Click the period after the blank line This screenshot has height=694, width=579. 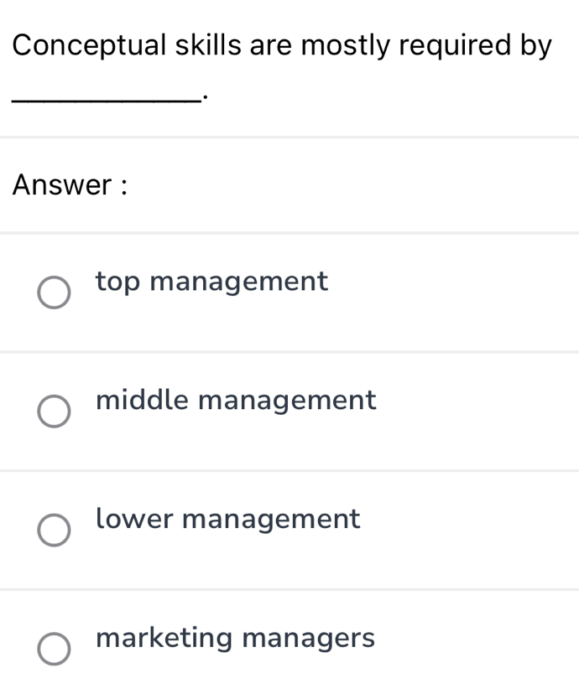(x=203, y=98)
